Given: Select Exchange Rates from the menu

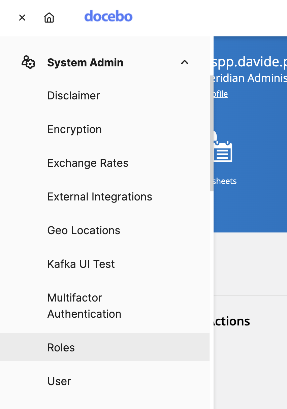Looking at the screenshot, I should pos(88,163).
